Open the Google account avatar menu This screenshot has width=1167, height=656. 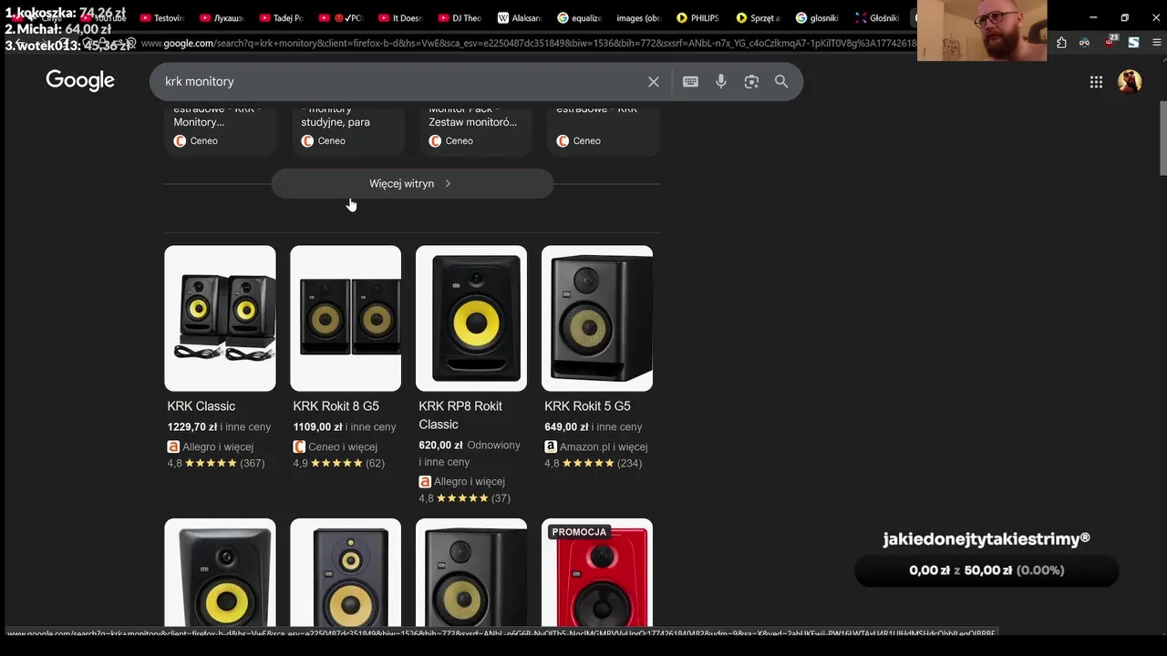[1130, 82]
